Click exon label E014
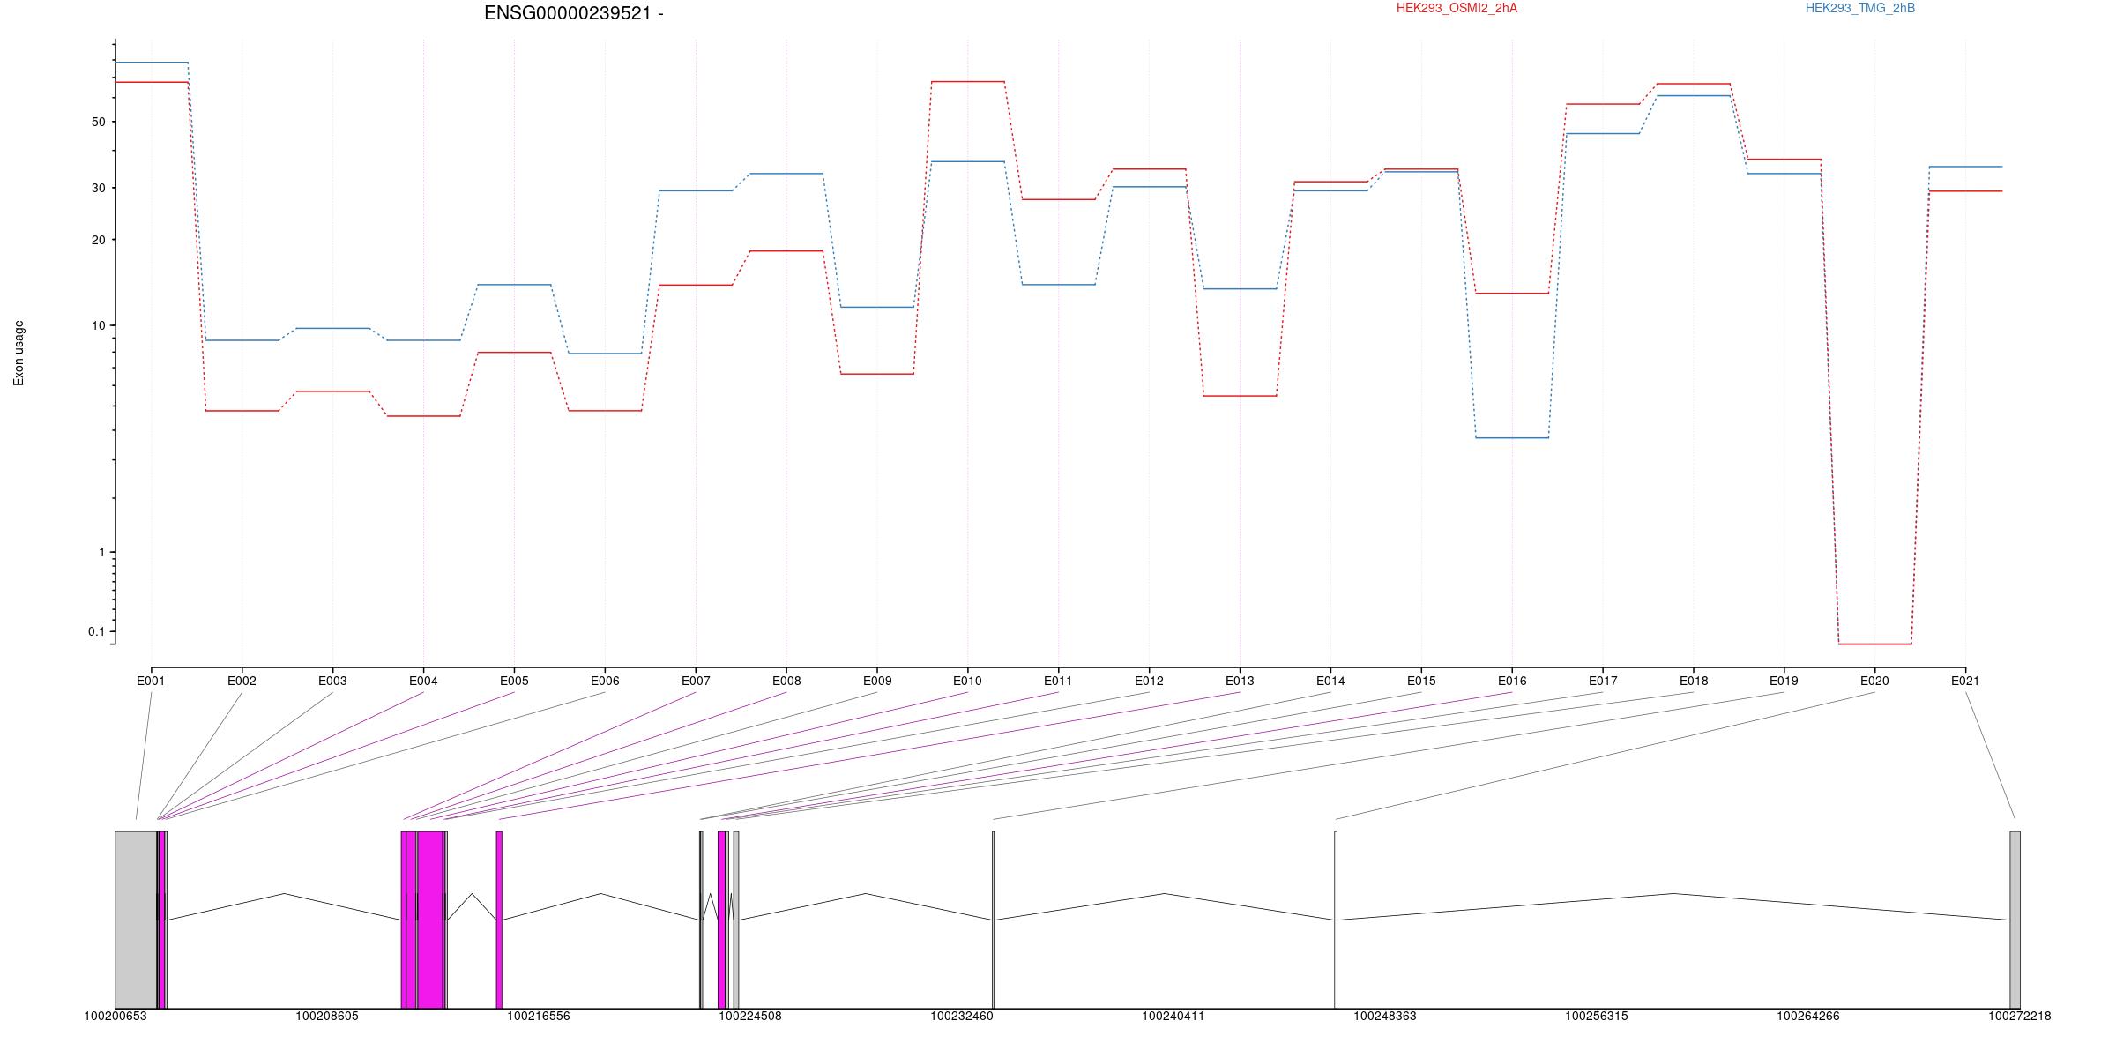This screenshot has height=1058, width=2116. coord(1330,681)
